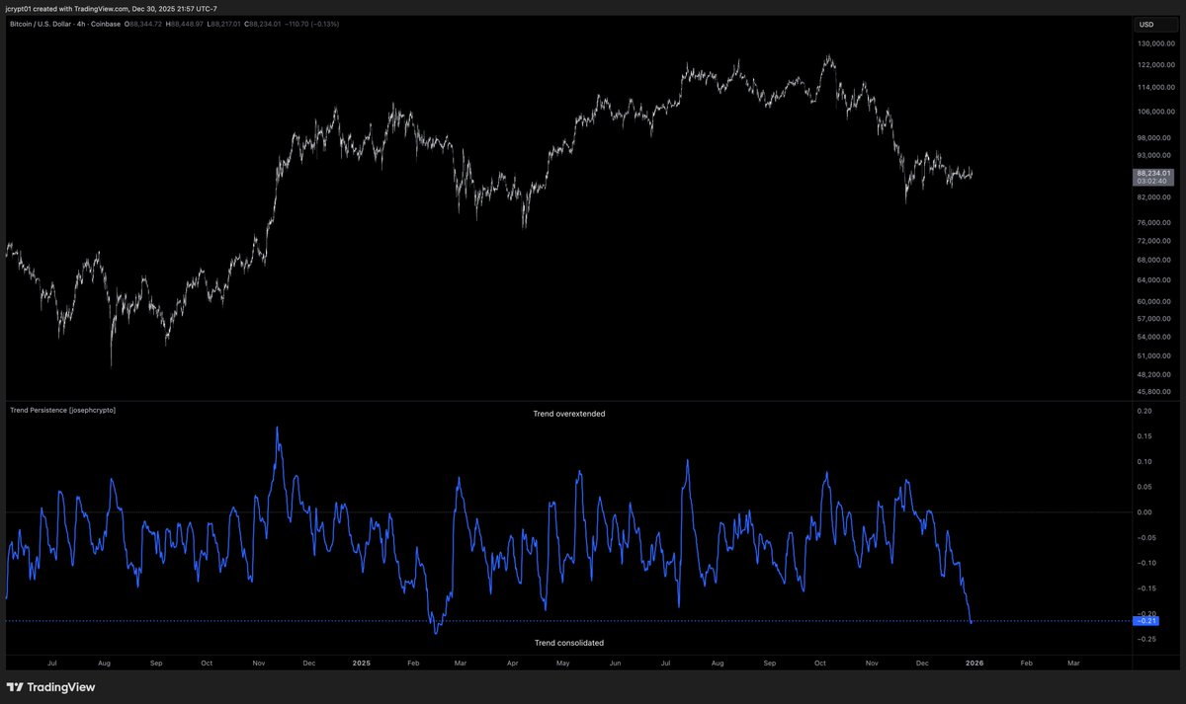Screen dimensions: 1186x704
Task: Click the −0.10 indicator axis label
Action: click(1146, 564)
